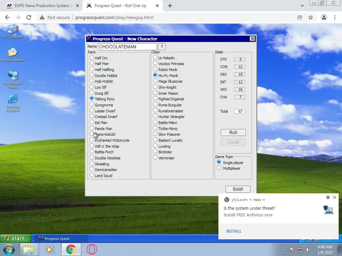The height and width of the screenshot is (256, 342).
Task: Click the Total stat value 67
Action: pyautogui.click(x=239, y=111)
